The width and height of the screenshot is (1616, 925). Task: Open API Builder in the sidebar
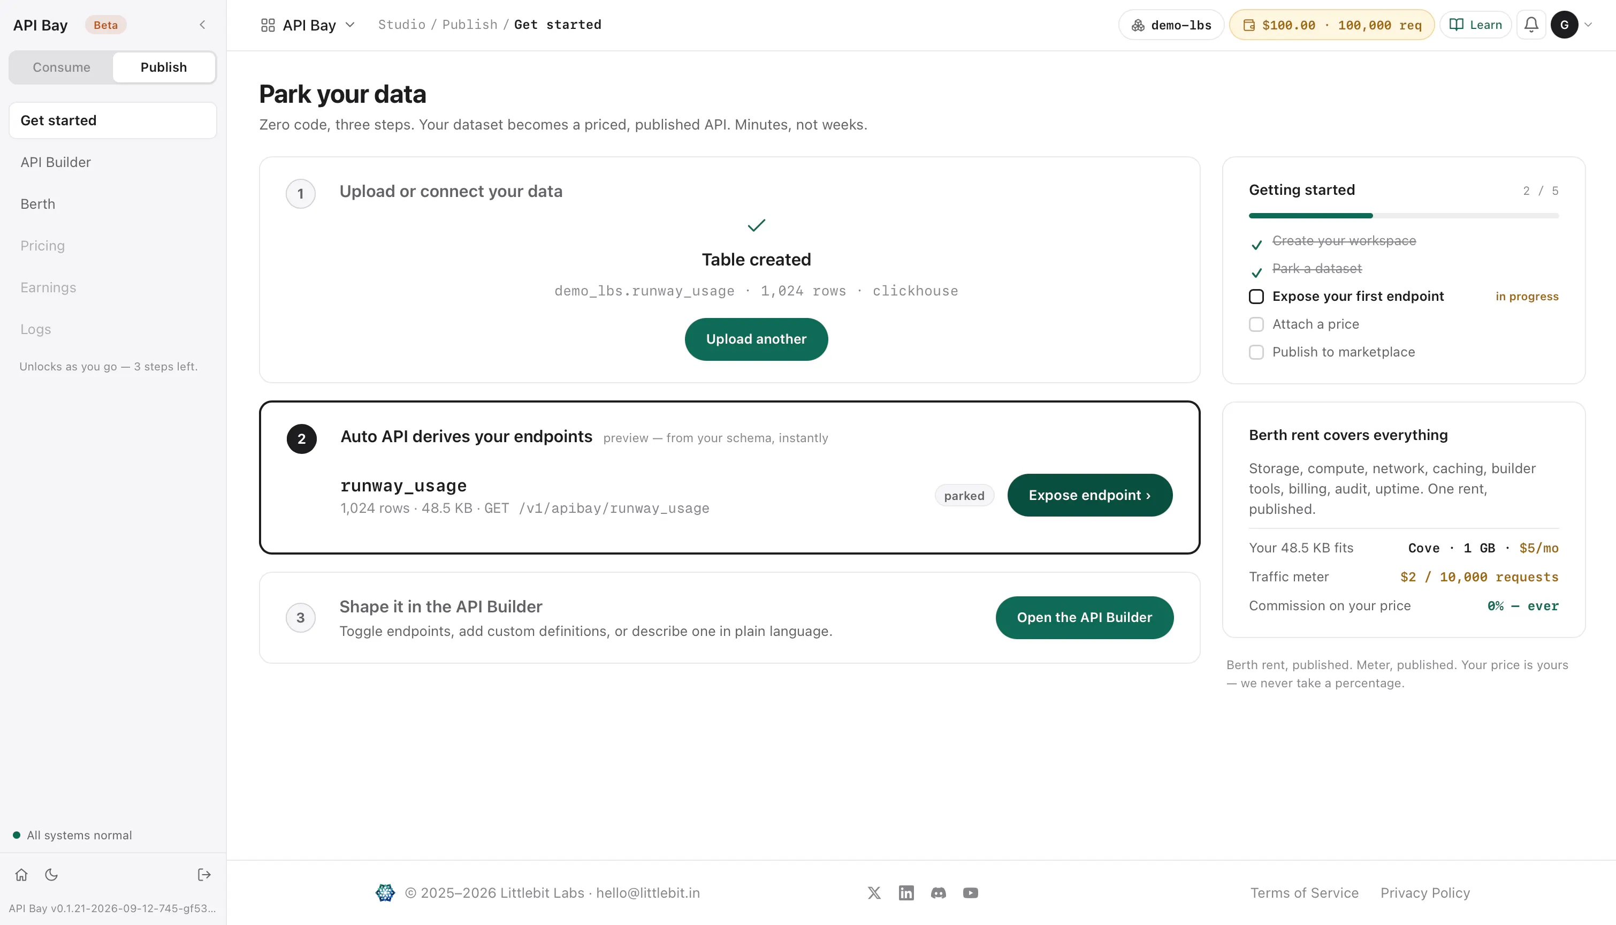coord(113,162)
